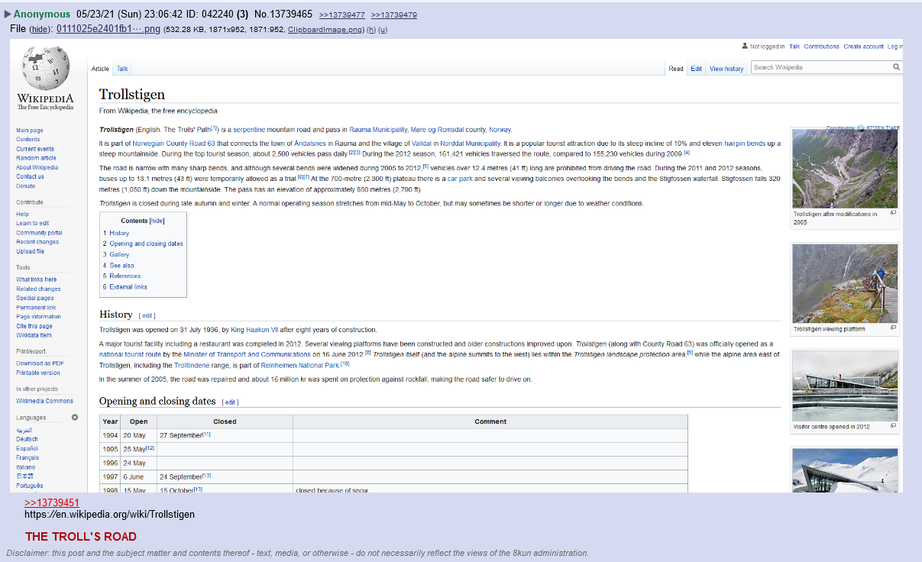Jump to External links in Contents box
The height and width of the screenshot is (562, 922).
point(128,287)
